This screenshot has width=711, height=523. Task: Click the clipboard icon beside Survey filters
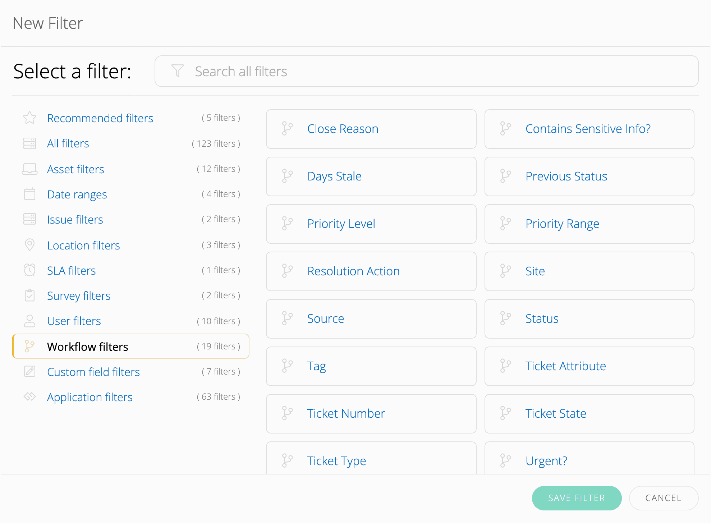pyautogui.click(x=30, y=295)
